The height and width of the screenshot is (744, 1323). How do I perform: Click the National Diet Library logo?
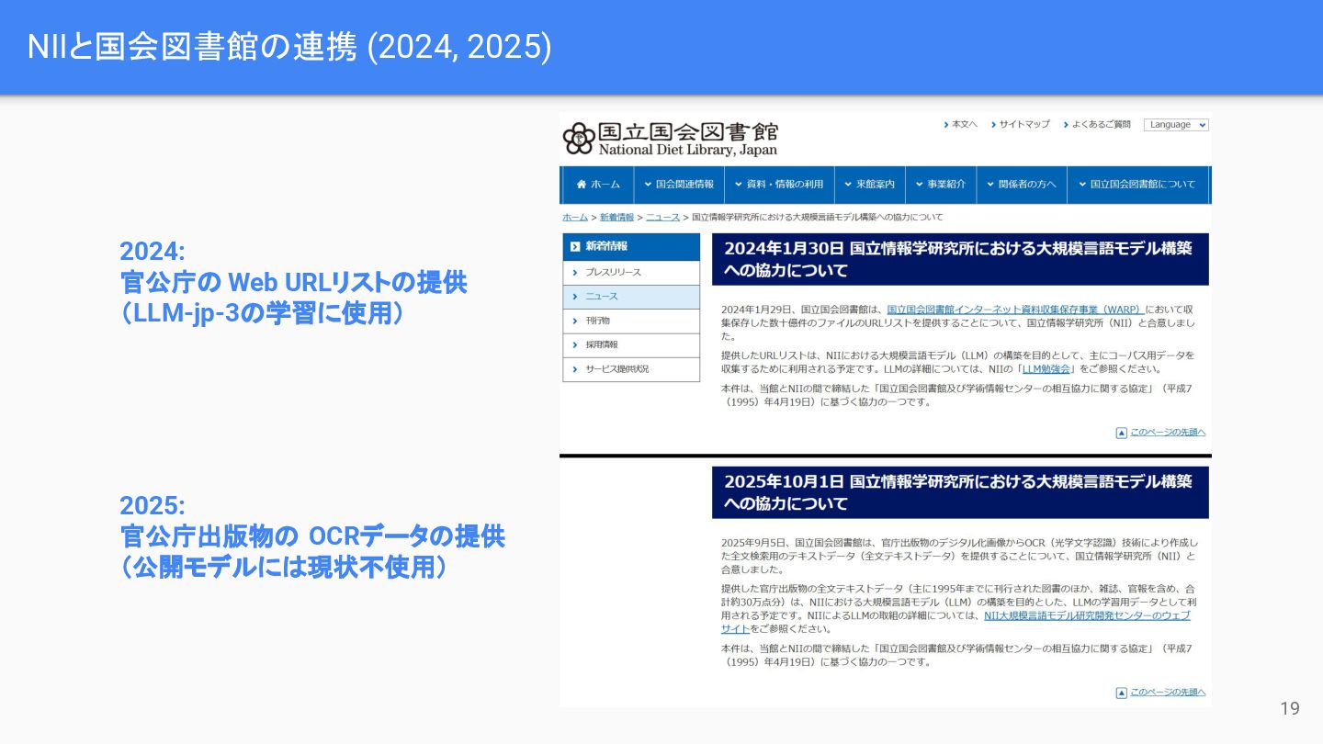pos(670,139)
